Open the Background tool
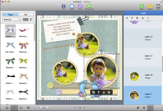163x111 pixels. 89,7
